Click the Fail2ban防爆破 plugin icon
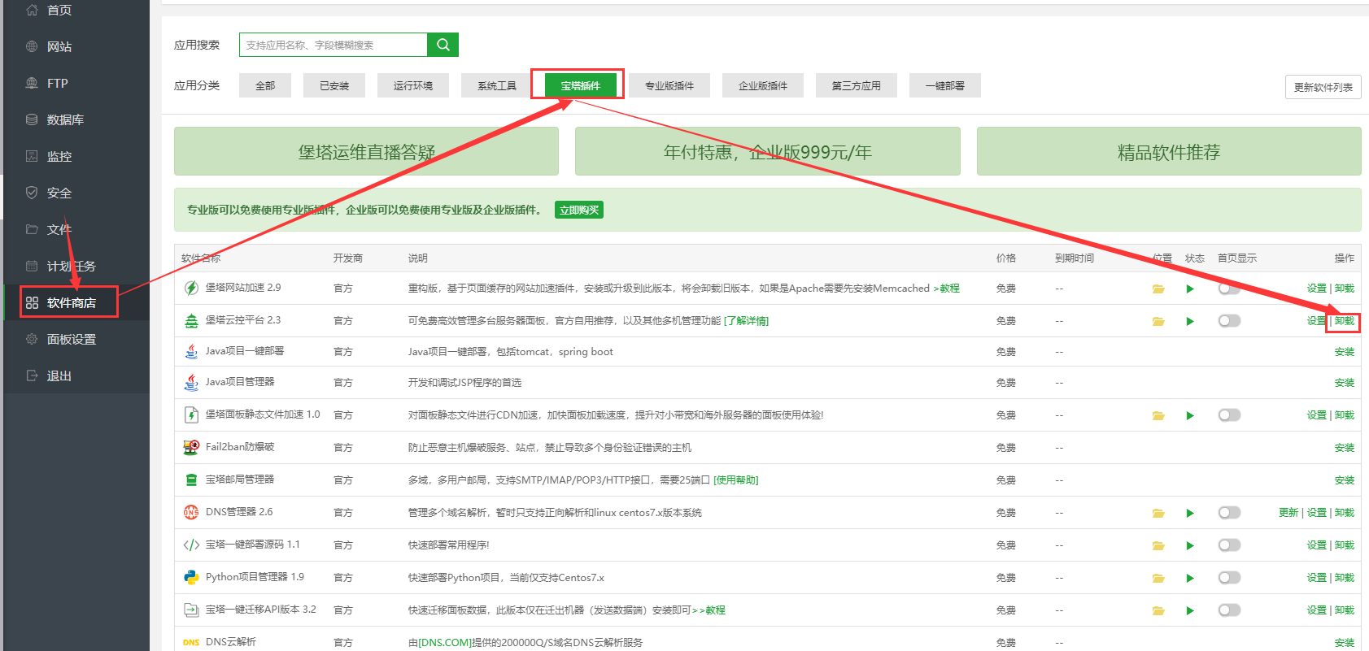Screen dimensions: 1369x651 (191, 447)
